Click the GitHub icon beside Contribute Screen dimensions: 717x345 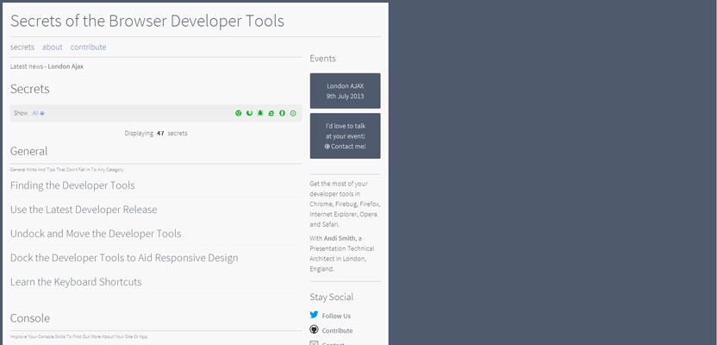(x=315, y=330)
